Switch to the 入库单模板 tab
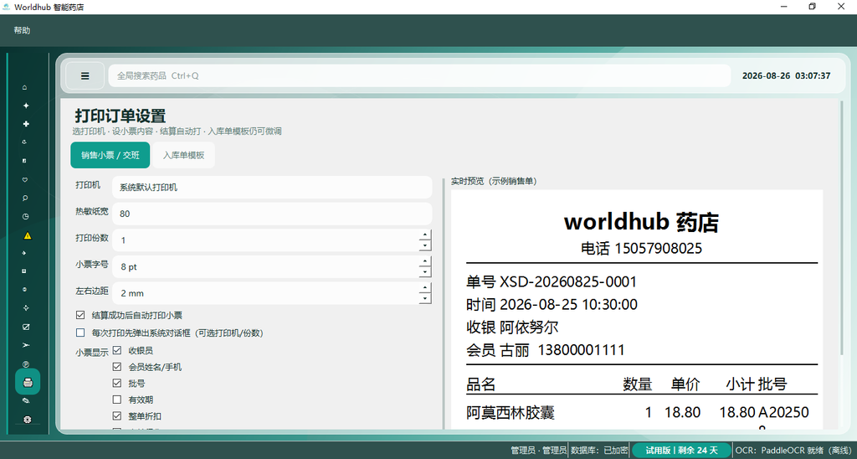 coord(183,155)
